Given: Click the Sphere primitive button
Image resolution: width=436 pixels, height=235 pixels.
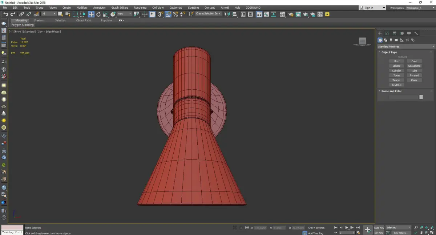Looking at the screenshot, I should 396,66.
